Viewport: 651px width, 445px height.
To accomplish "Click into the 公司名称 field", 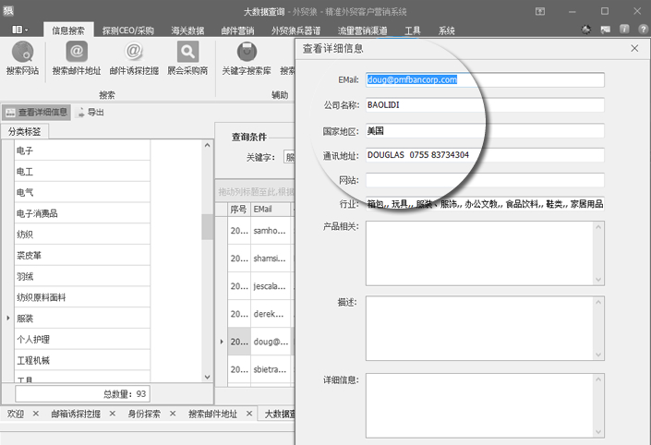I will 485,105.
